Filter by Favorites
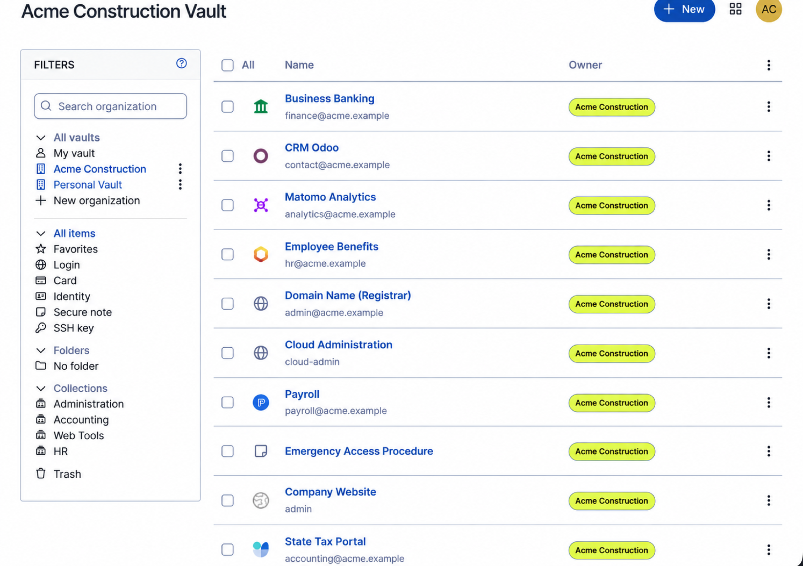Viewport: 803px width, 566px height. (x=76, y=249)
